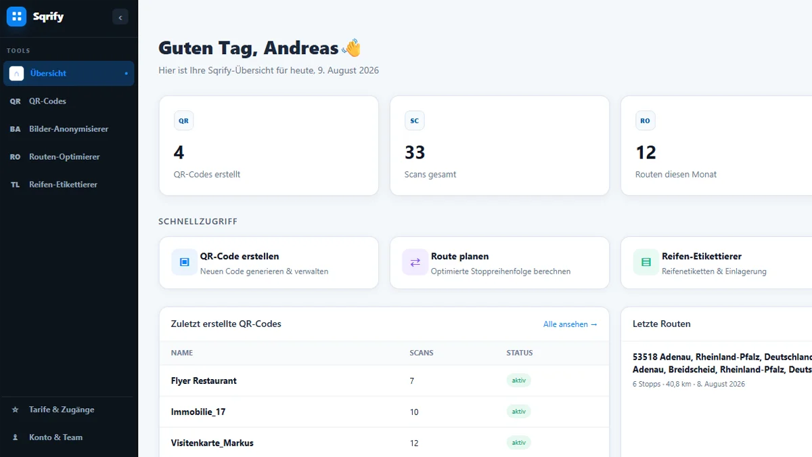Click route details 6 Stopps 40,8 km
This screenshot has height=457, width=812.
(689, 384)
